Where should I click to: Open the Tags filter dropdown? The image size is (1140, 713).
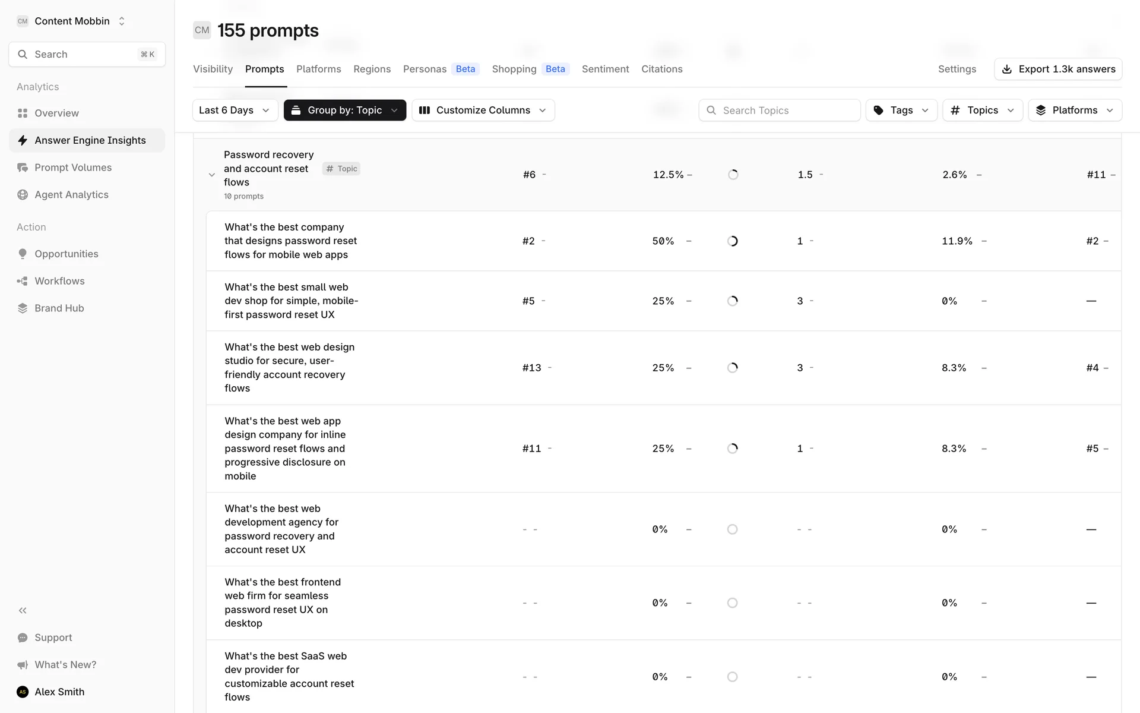pos(901,111)
